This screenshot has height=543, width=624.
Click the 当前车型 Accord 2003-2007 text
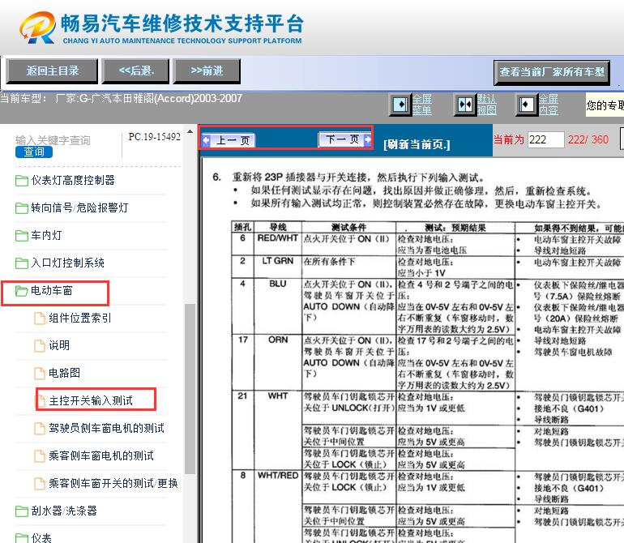[121, 98]
